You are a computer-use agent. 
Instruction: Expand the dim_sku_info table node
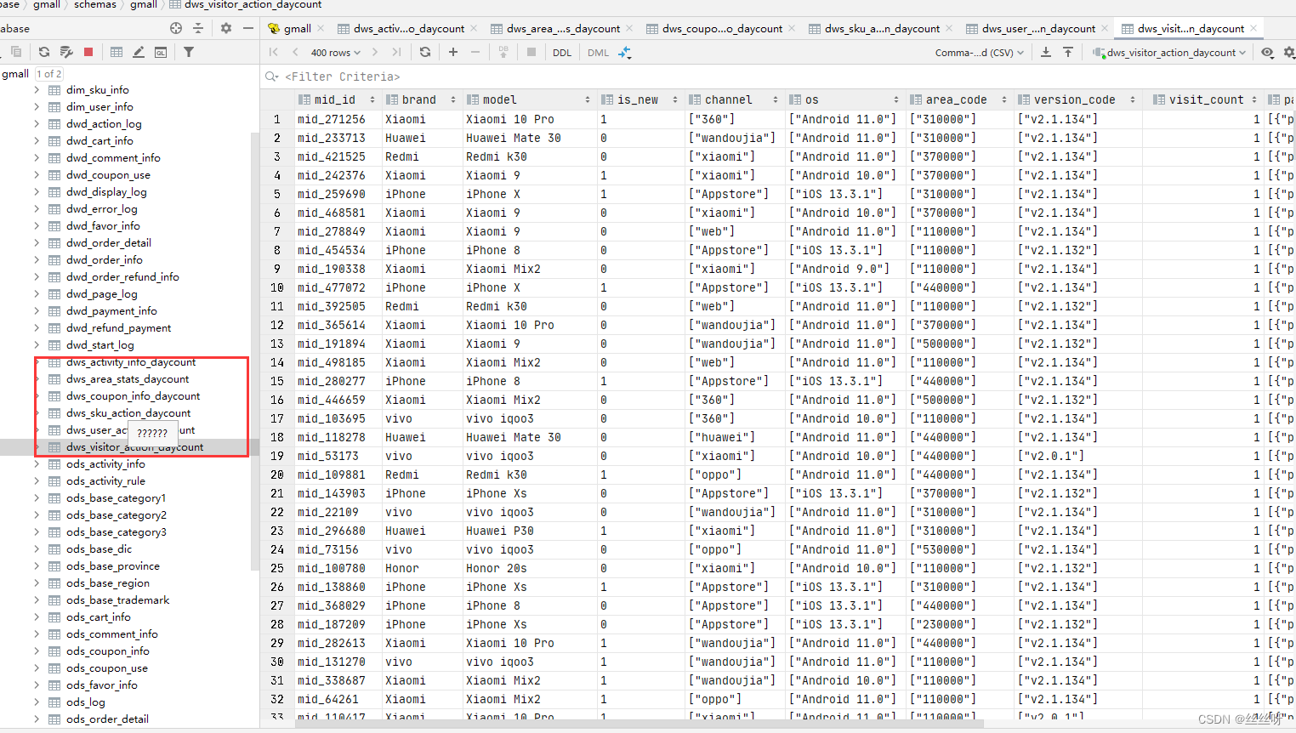(x=37, y=89)
